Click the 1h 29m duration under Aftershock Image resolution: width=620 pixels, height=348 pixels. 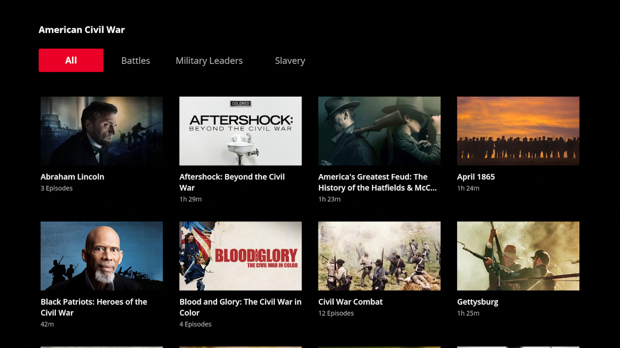point(191,199)
